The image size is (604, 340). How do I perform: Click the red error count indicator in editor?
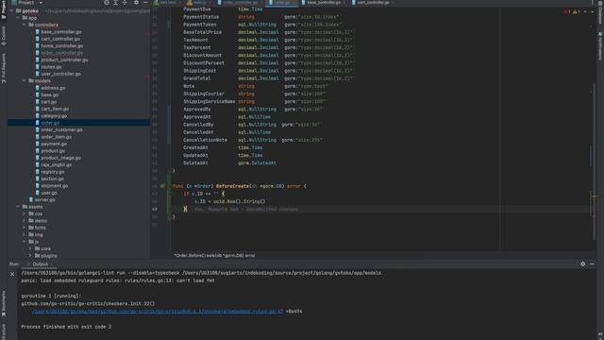click(566, 12)
